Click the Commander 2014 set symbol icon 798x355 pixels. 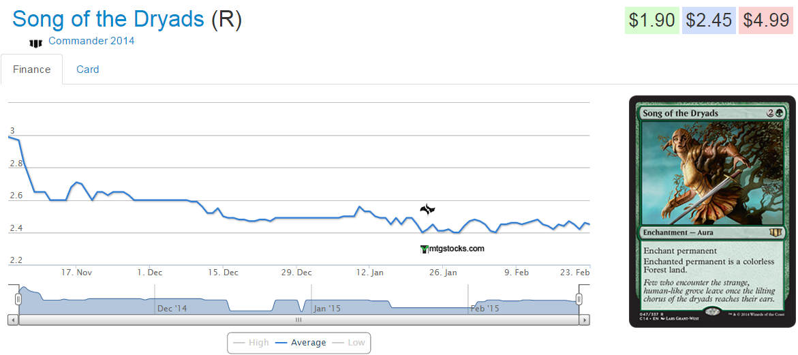point(35,43)
